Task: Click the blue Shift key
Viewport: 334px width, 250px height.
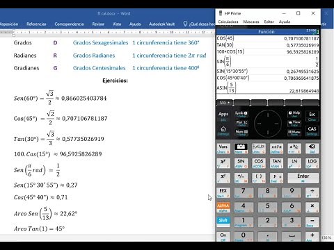Action: 223,222
